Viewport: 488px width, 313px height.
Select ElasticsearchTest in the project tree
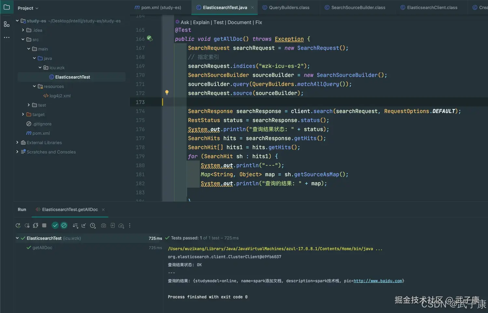(x=72, y=77)
